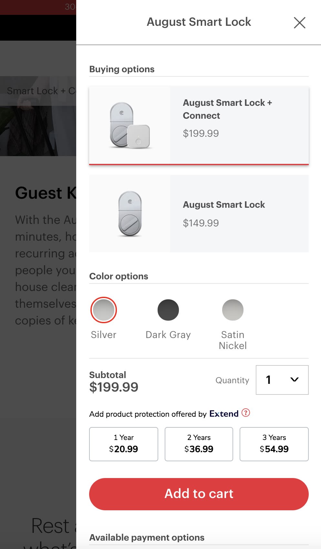Choose the 2 Years $36.99 plan
Viewport: 321px width, 549px height.
pyautogui.click(x=199, y=444)
